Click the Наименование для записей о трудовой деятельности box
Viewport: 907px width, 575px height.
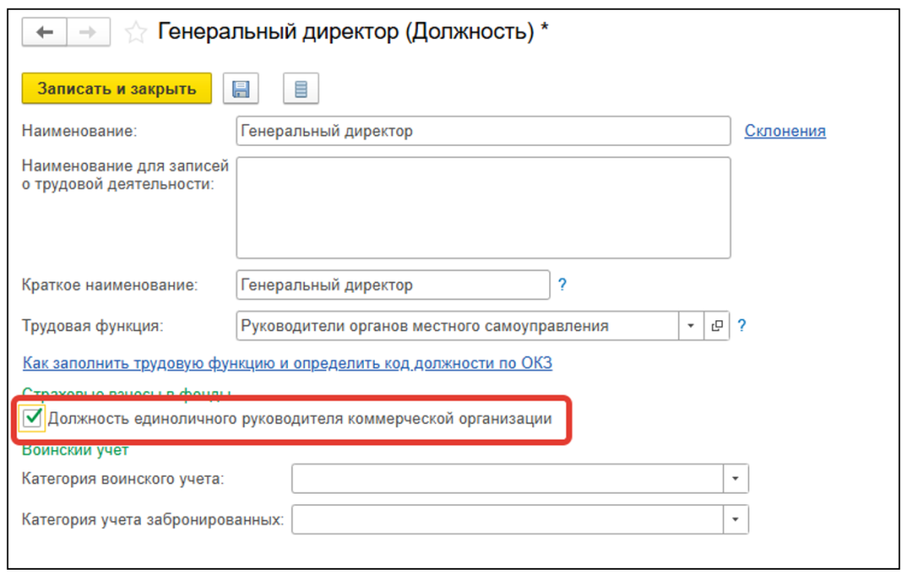(483, 208)
